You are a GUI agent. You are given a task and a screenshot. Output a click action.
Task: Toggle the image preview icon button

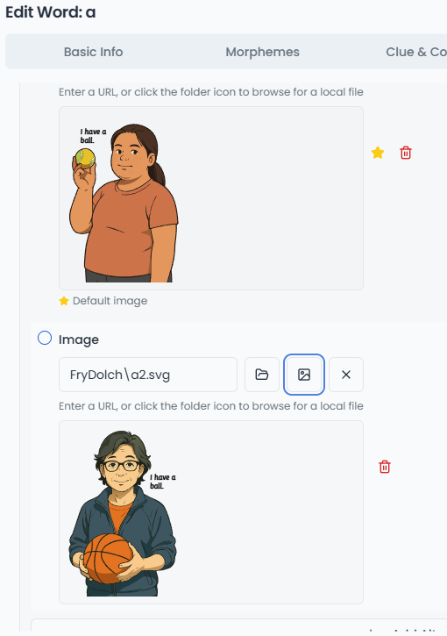[x=304, y=375]
